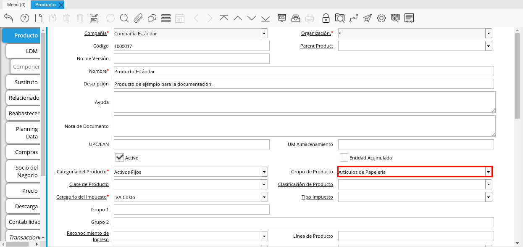The width and height of the screenshot is (523, 247).
Task: Add an attachment with the paperclip icon
Action: 138,18
